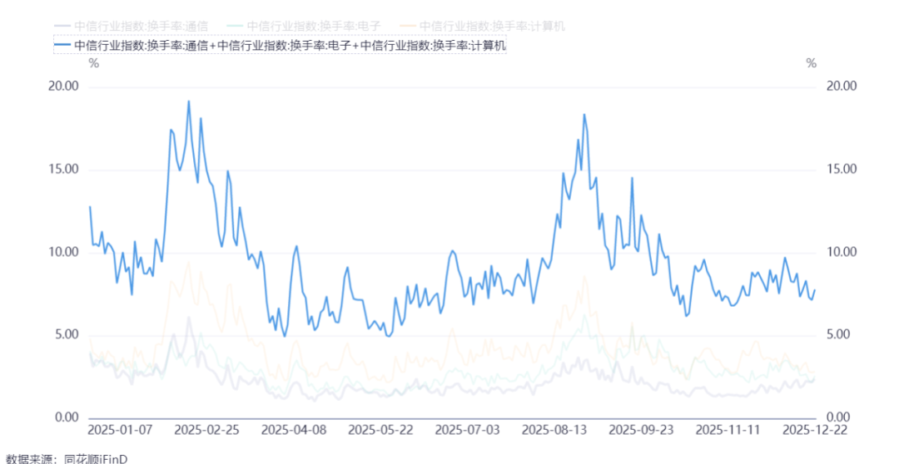Image resolution: width=899 pixels, height=464 pixels.
Task: Toggle the 电子 turnover rate legend entry
Action: [x=304, y=27]
